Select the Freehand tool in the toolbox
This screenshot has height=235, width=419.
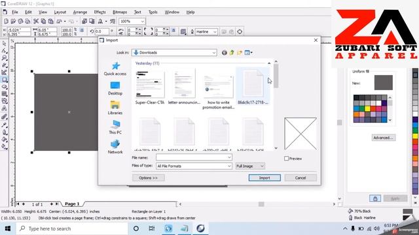tap(5, 65)
